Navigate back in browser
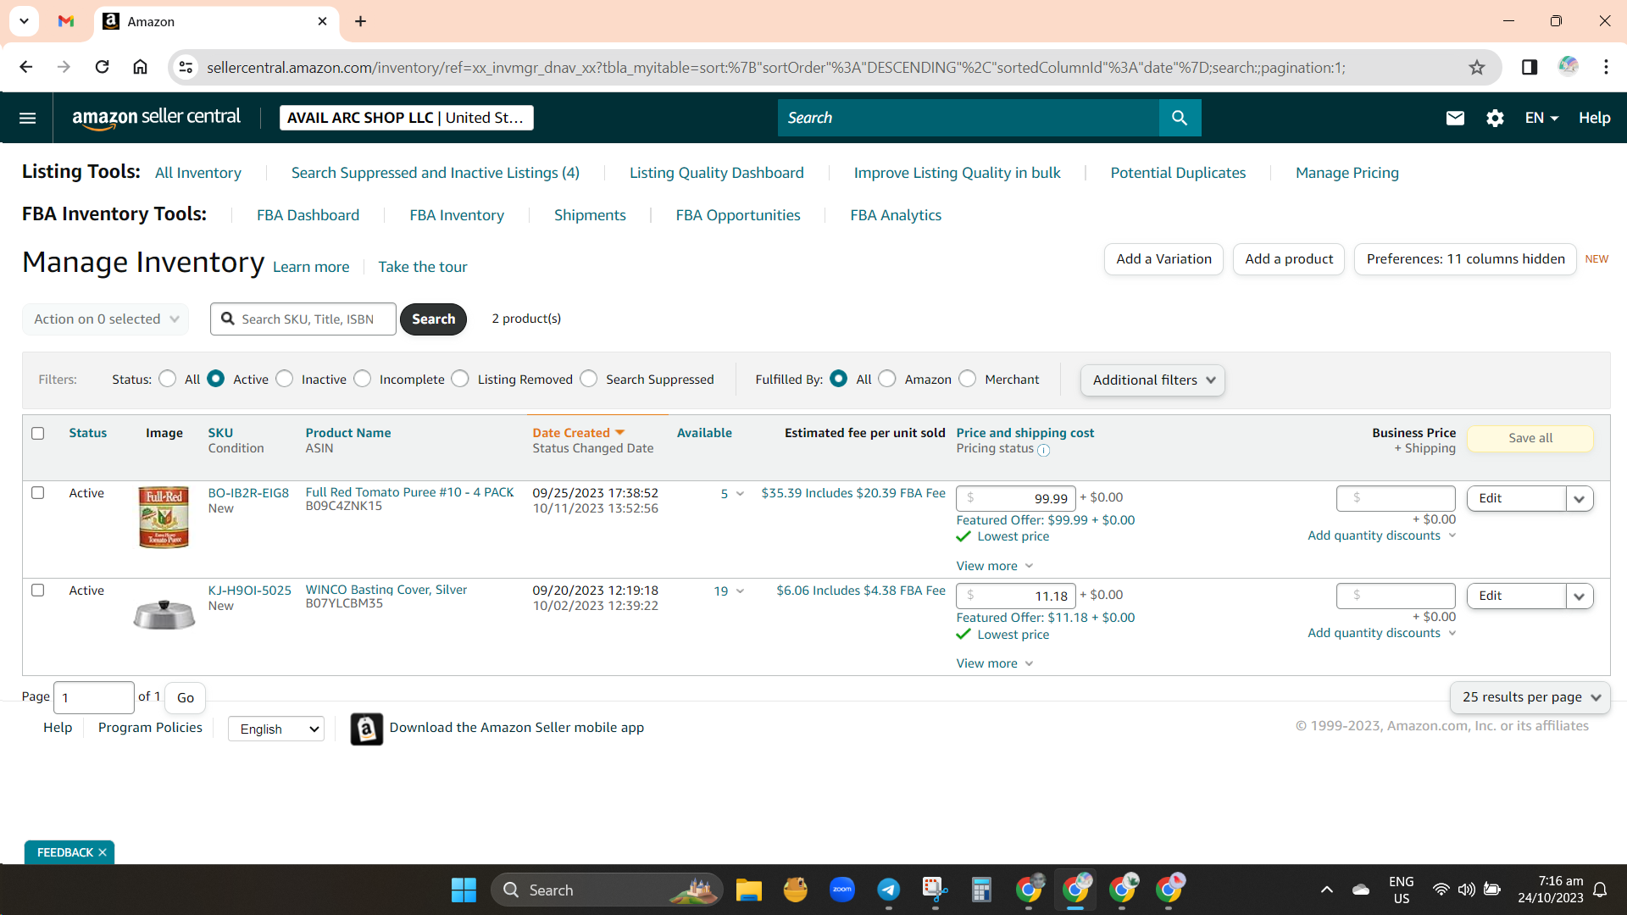 pyautogui.click(x=26, y=67)
